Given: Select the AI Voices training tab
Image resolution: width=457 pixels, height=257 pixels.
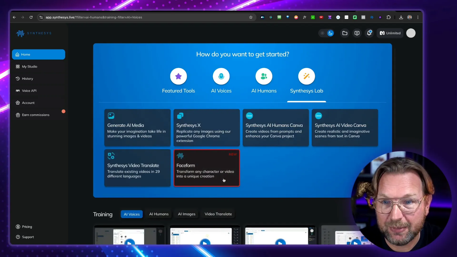Looking at the screenshot, I should pyautogui.click(x=132, y=214).
